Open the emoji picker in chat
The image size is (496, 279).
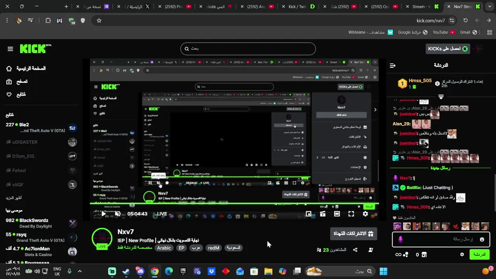point(482,239)
